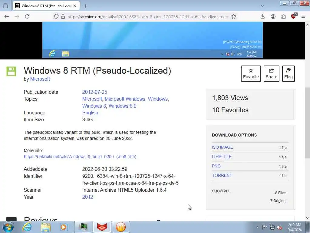Close the Windows 8 RTM tab
This screenshot has width=310, height=233.
[75, 6]
